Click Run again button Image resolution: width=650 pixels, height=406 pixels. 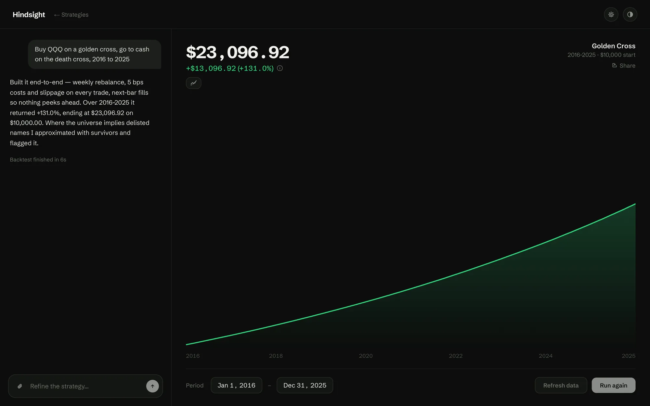(614, 385)
